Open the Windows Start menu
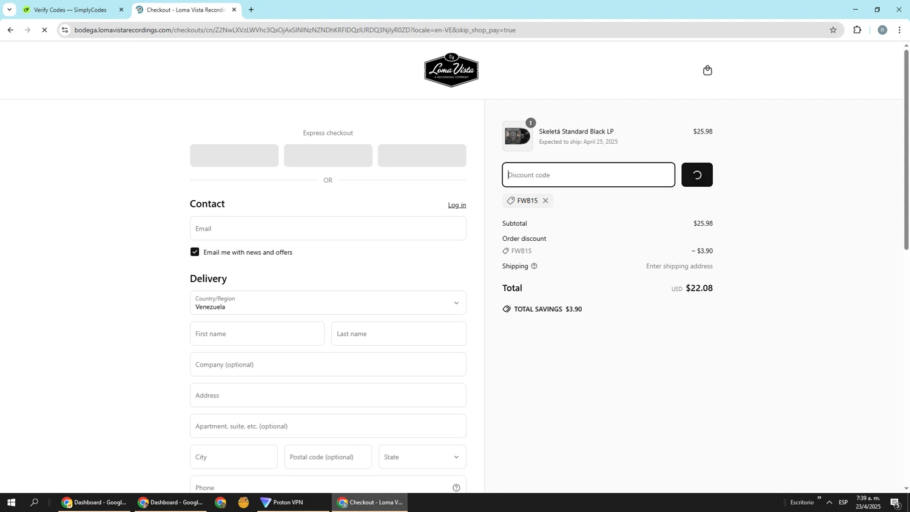The width and height of the screenshot is (910, 512). [10, 502]
